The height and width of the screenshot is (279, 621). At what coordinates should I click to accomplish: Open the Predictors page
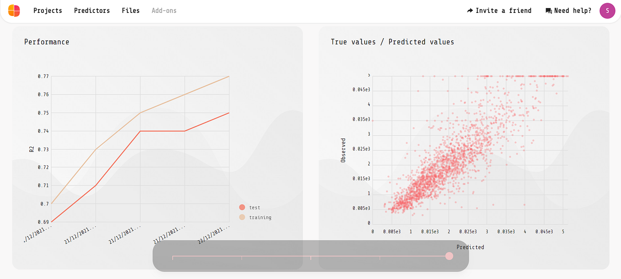click(x=92, y=11)
